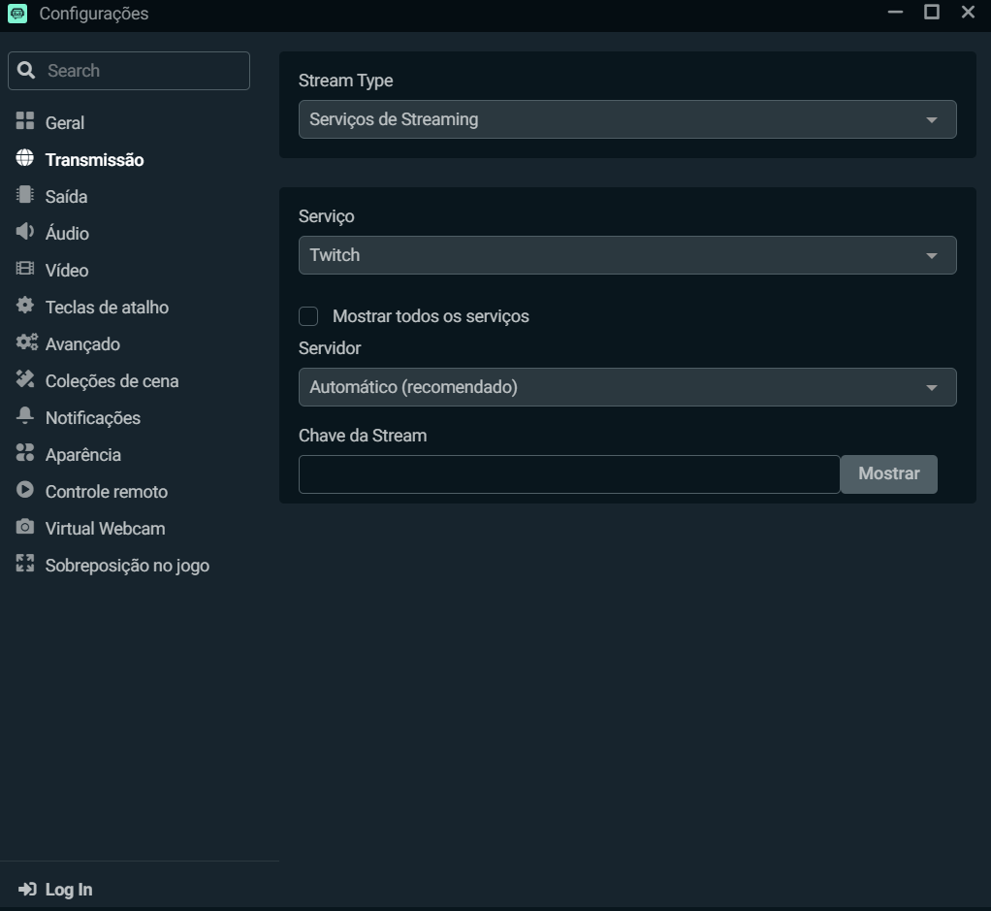Click the Notificações bell icon

click(x=24, y=416)
